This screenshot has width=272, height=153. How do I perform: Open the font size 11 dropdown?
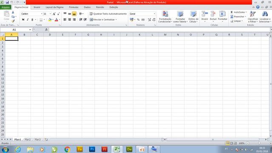point(50,14)
